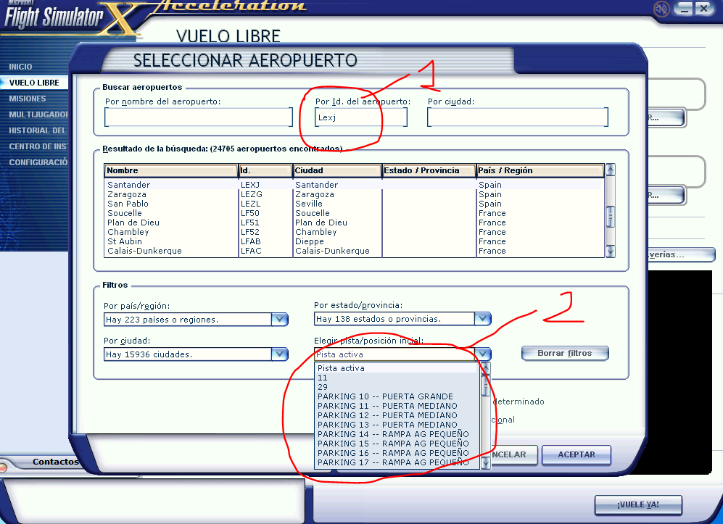Expand the Por país/región filter dropdown
The width and height of the screenshot is (723, 524).
tap(279, 320)
